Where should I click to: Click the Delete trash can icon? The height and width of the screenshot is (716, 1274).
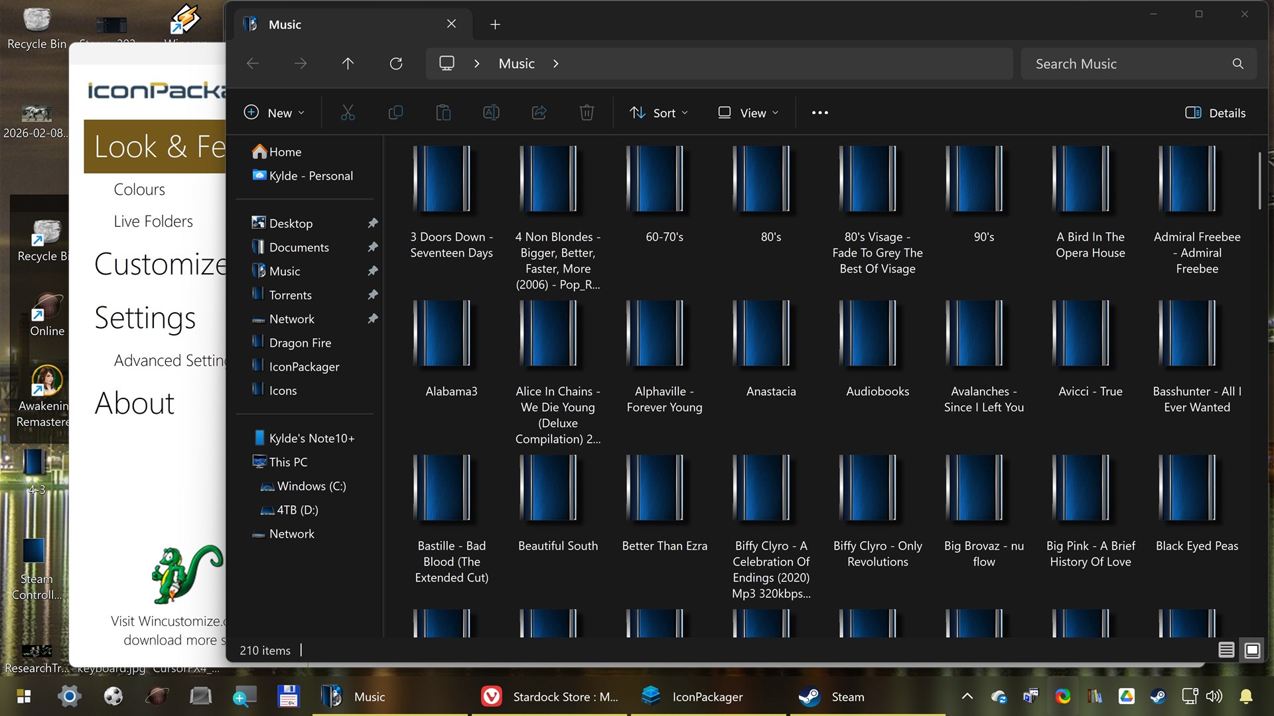point(587,113)
